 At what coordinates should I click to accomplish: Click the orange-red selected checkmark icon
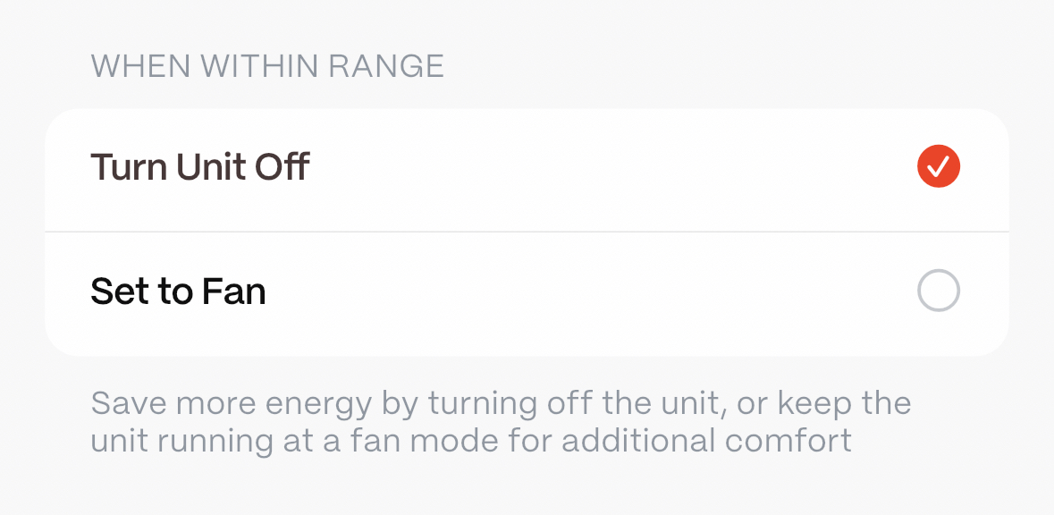[938, 166]
